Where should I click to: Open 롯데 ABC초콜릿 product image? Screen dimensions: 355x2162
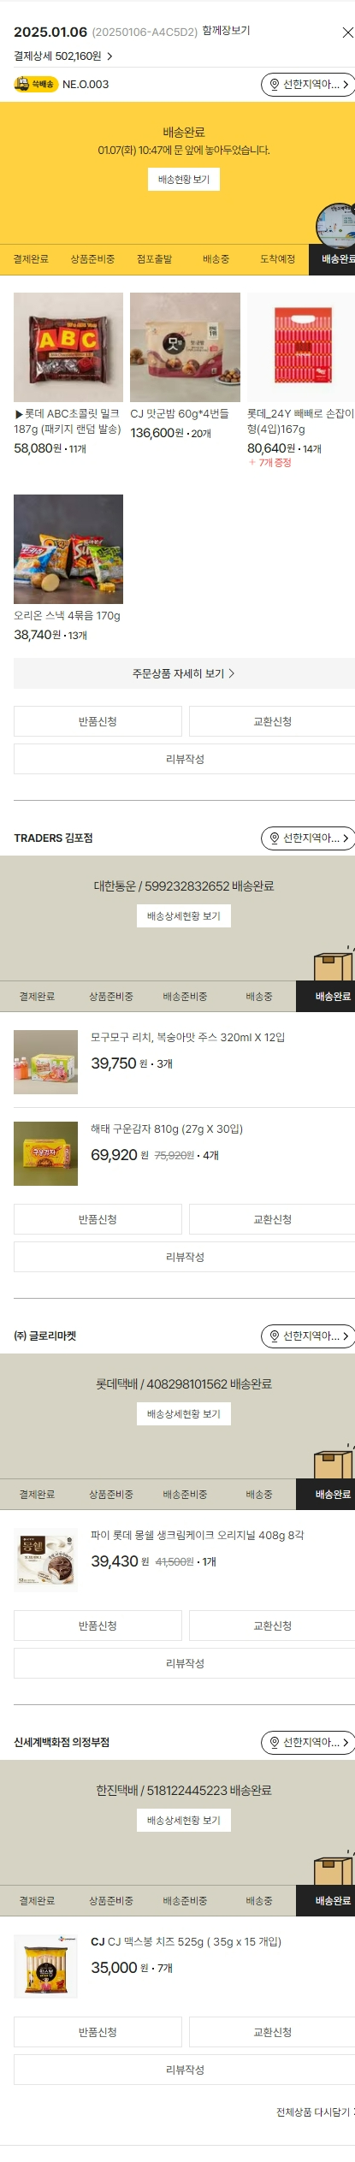click(x=68, y=347)
